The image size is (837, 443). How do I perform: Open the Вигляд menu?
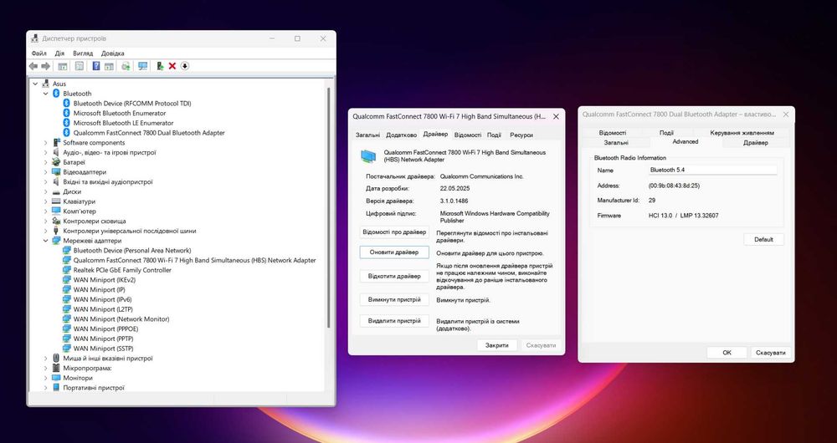(83, 53)
